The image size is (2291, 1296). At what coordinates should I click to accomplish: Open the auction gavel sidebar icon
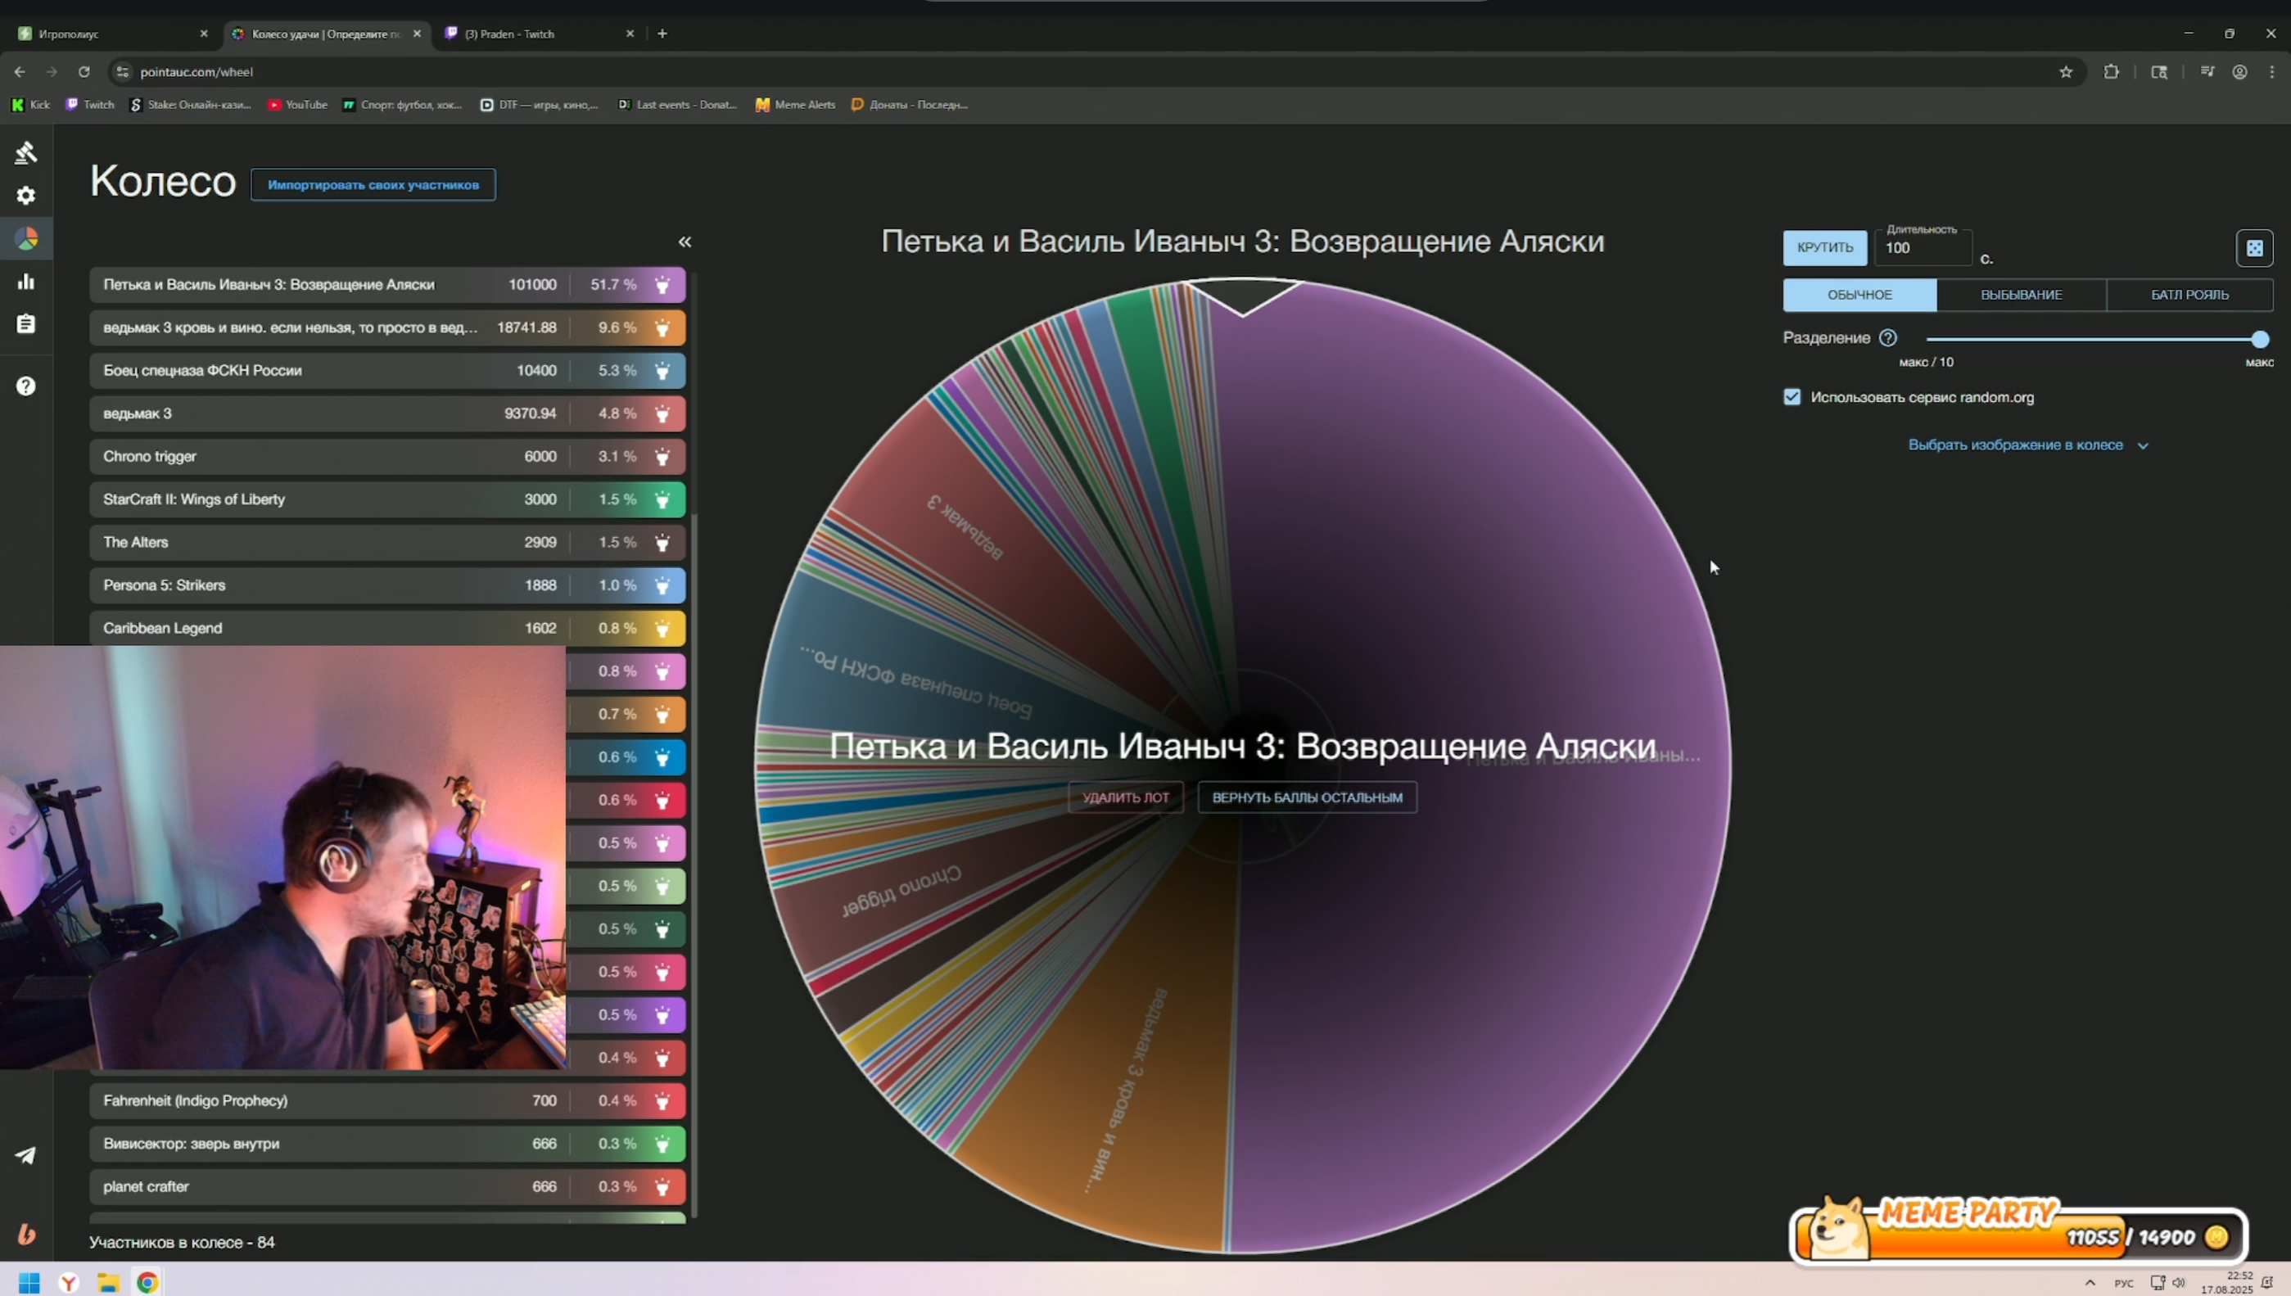26,153
